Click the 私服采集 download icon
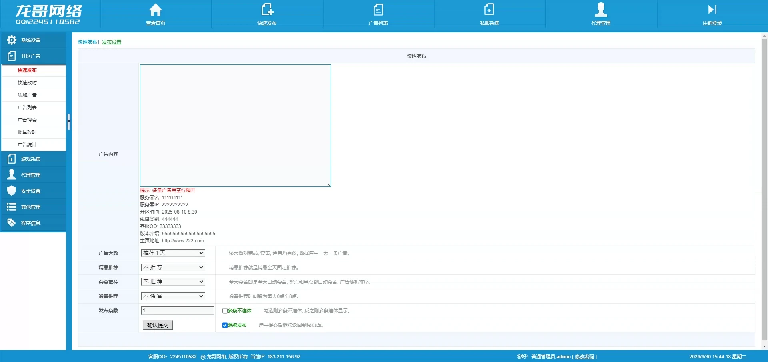 click(x=489, y=10)
